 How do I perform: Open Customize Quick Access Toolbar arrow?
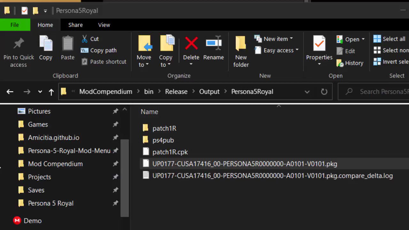45,11
